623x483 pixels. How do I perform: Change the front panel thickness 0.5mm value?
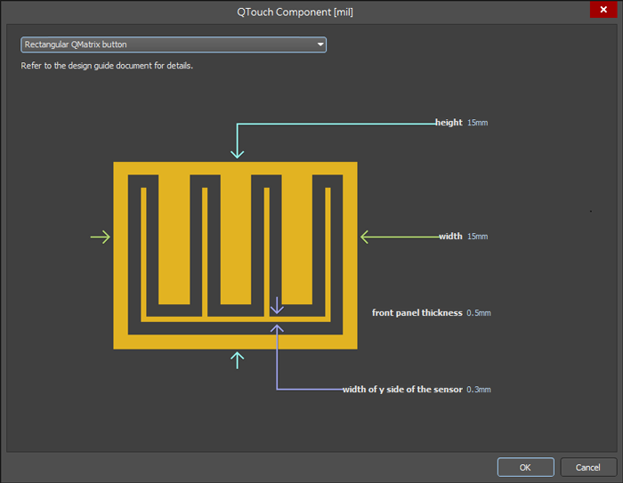click(479, 313)
